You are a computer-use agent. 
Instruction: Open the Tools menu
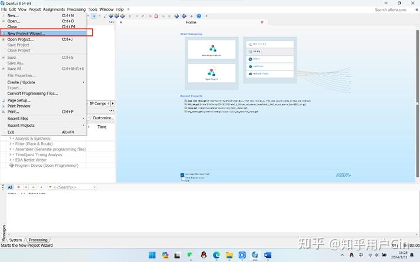pyautogui.click(x=93, y=9)
